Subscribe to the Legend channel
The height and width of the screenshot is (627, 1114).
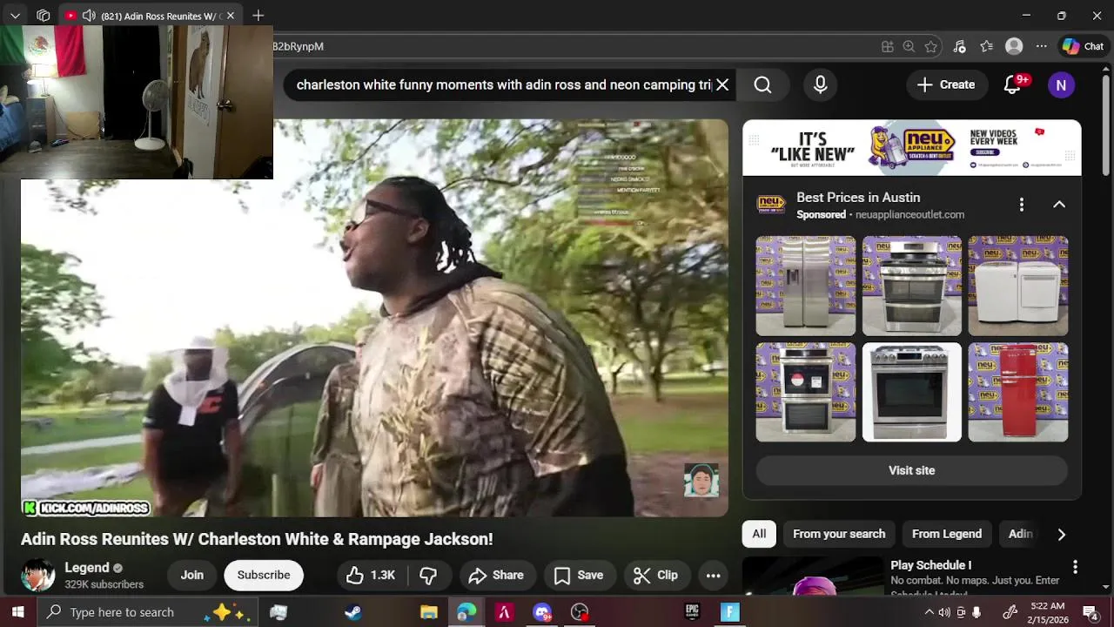tap(264, 575)
